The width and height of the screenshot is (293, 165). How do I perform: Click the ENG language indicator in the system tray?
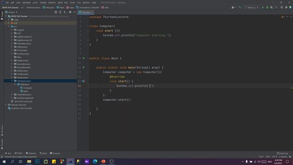pos(270,162)
